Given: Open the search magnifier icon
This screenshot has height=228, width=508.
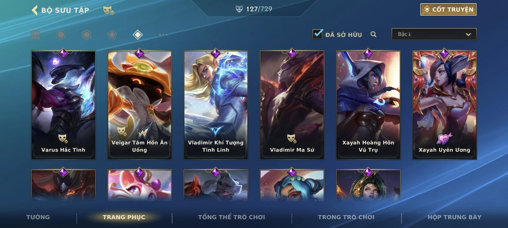Looking at the screenshot, I should pyautogui.click(x=373, y=34).
